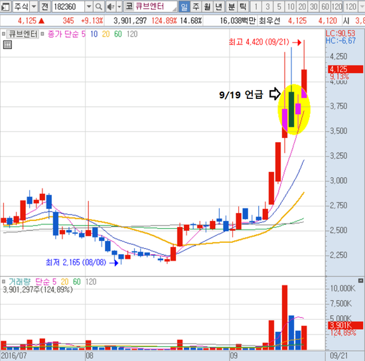Click the 종가 단순 5 moving average legend
The height and width of the screenshot is (361, 365).
[66, 35]
